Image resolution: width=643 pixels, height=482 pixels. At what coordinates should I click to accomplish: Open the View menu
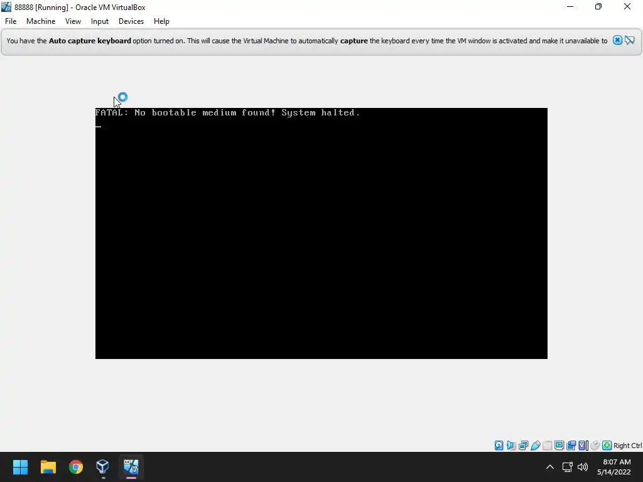click(73, 21)
